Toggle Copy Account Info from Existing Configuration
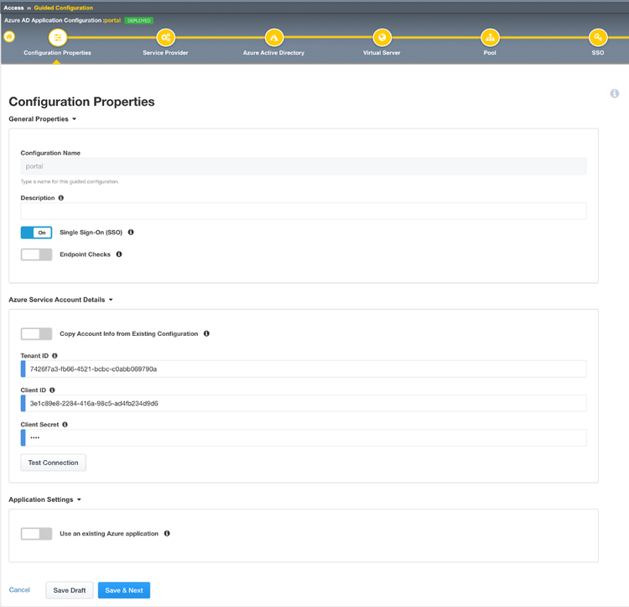This screenshot has width=629, height=607. 37,334
